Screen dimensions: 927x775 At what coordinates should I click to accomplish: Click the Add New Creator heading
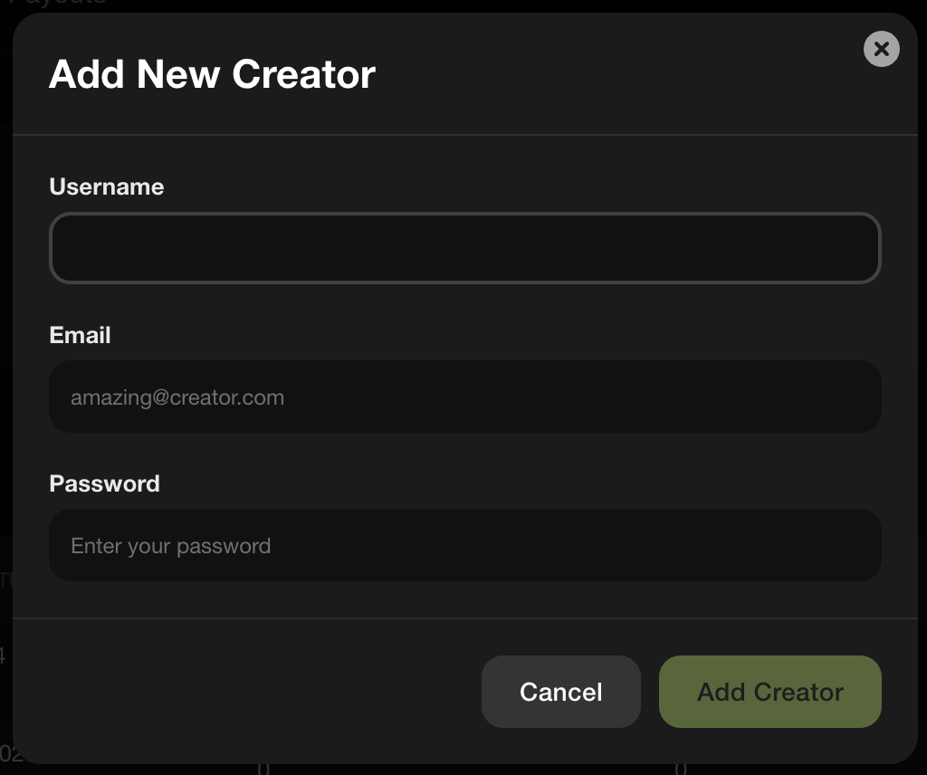click(x=212, y=74)
